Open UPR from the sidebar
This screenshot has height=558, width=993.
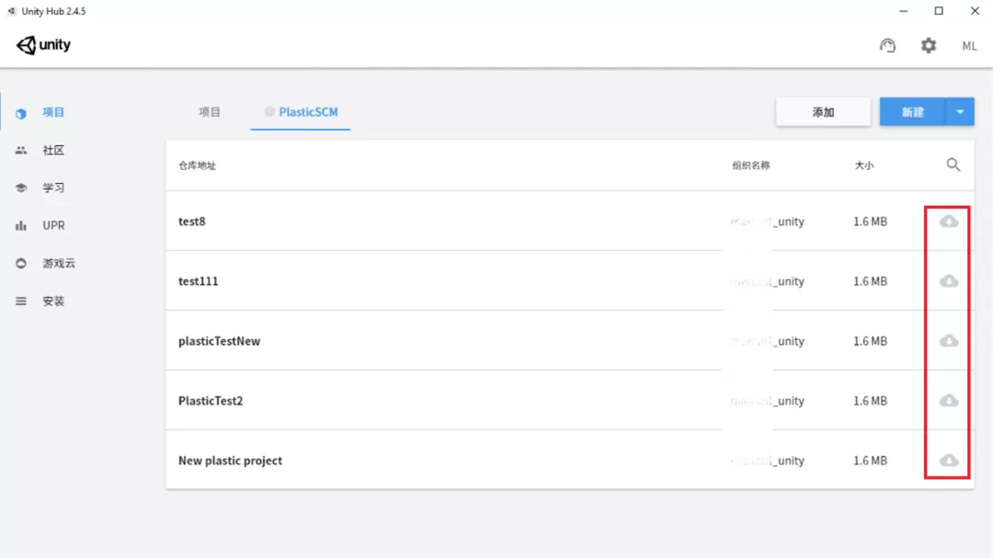53,225
